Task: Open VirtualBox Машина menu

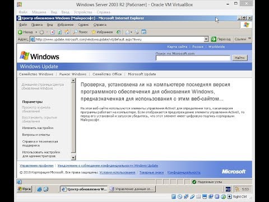Action: coord(39,12)
